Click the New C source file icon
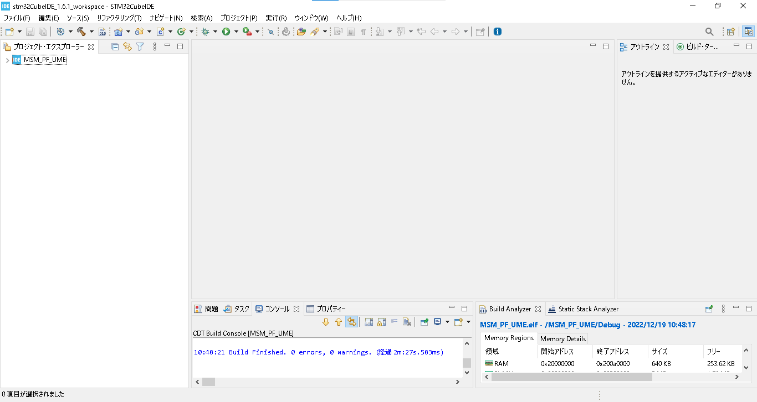757x402 pixels. [160, 32]
